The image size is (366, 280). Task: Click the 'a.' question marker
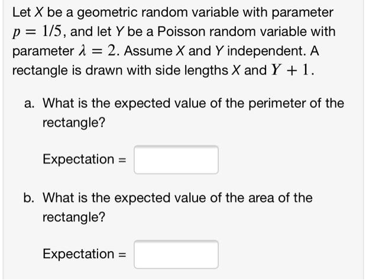pos(31,104)
